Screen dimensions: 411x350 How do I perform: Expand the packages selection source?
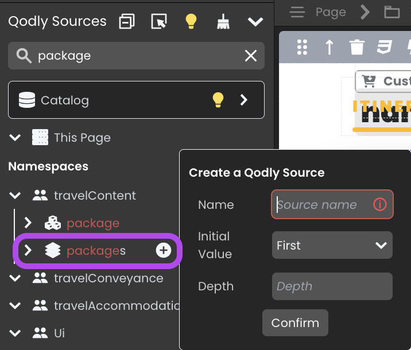28,250
